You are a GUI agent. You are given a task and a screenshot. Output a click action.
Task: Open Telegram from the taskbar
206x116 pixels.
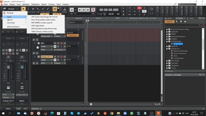point(79,113)
